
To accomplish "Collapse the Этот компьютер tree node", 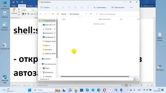I will (x=40, y=64).
